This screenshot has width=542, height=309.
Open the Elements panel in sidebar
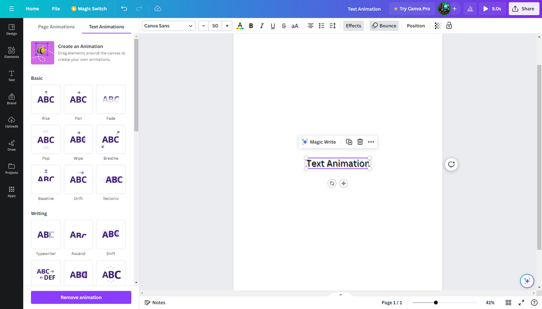(x=11, y=52)
